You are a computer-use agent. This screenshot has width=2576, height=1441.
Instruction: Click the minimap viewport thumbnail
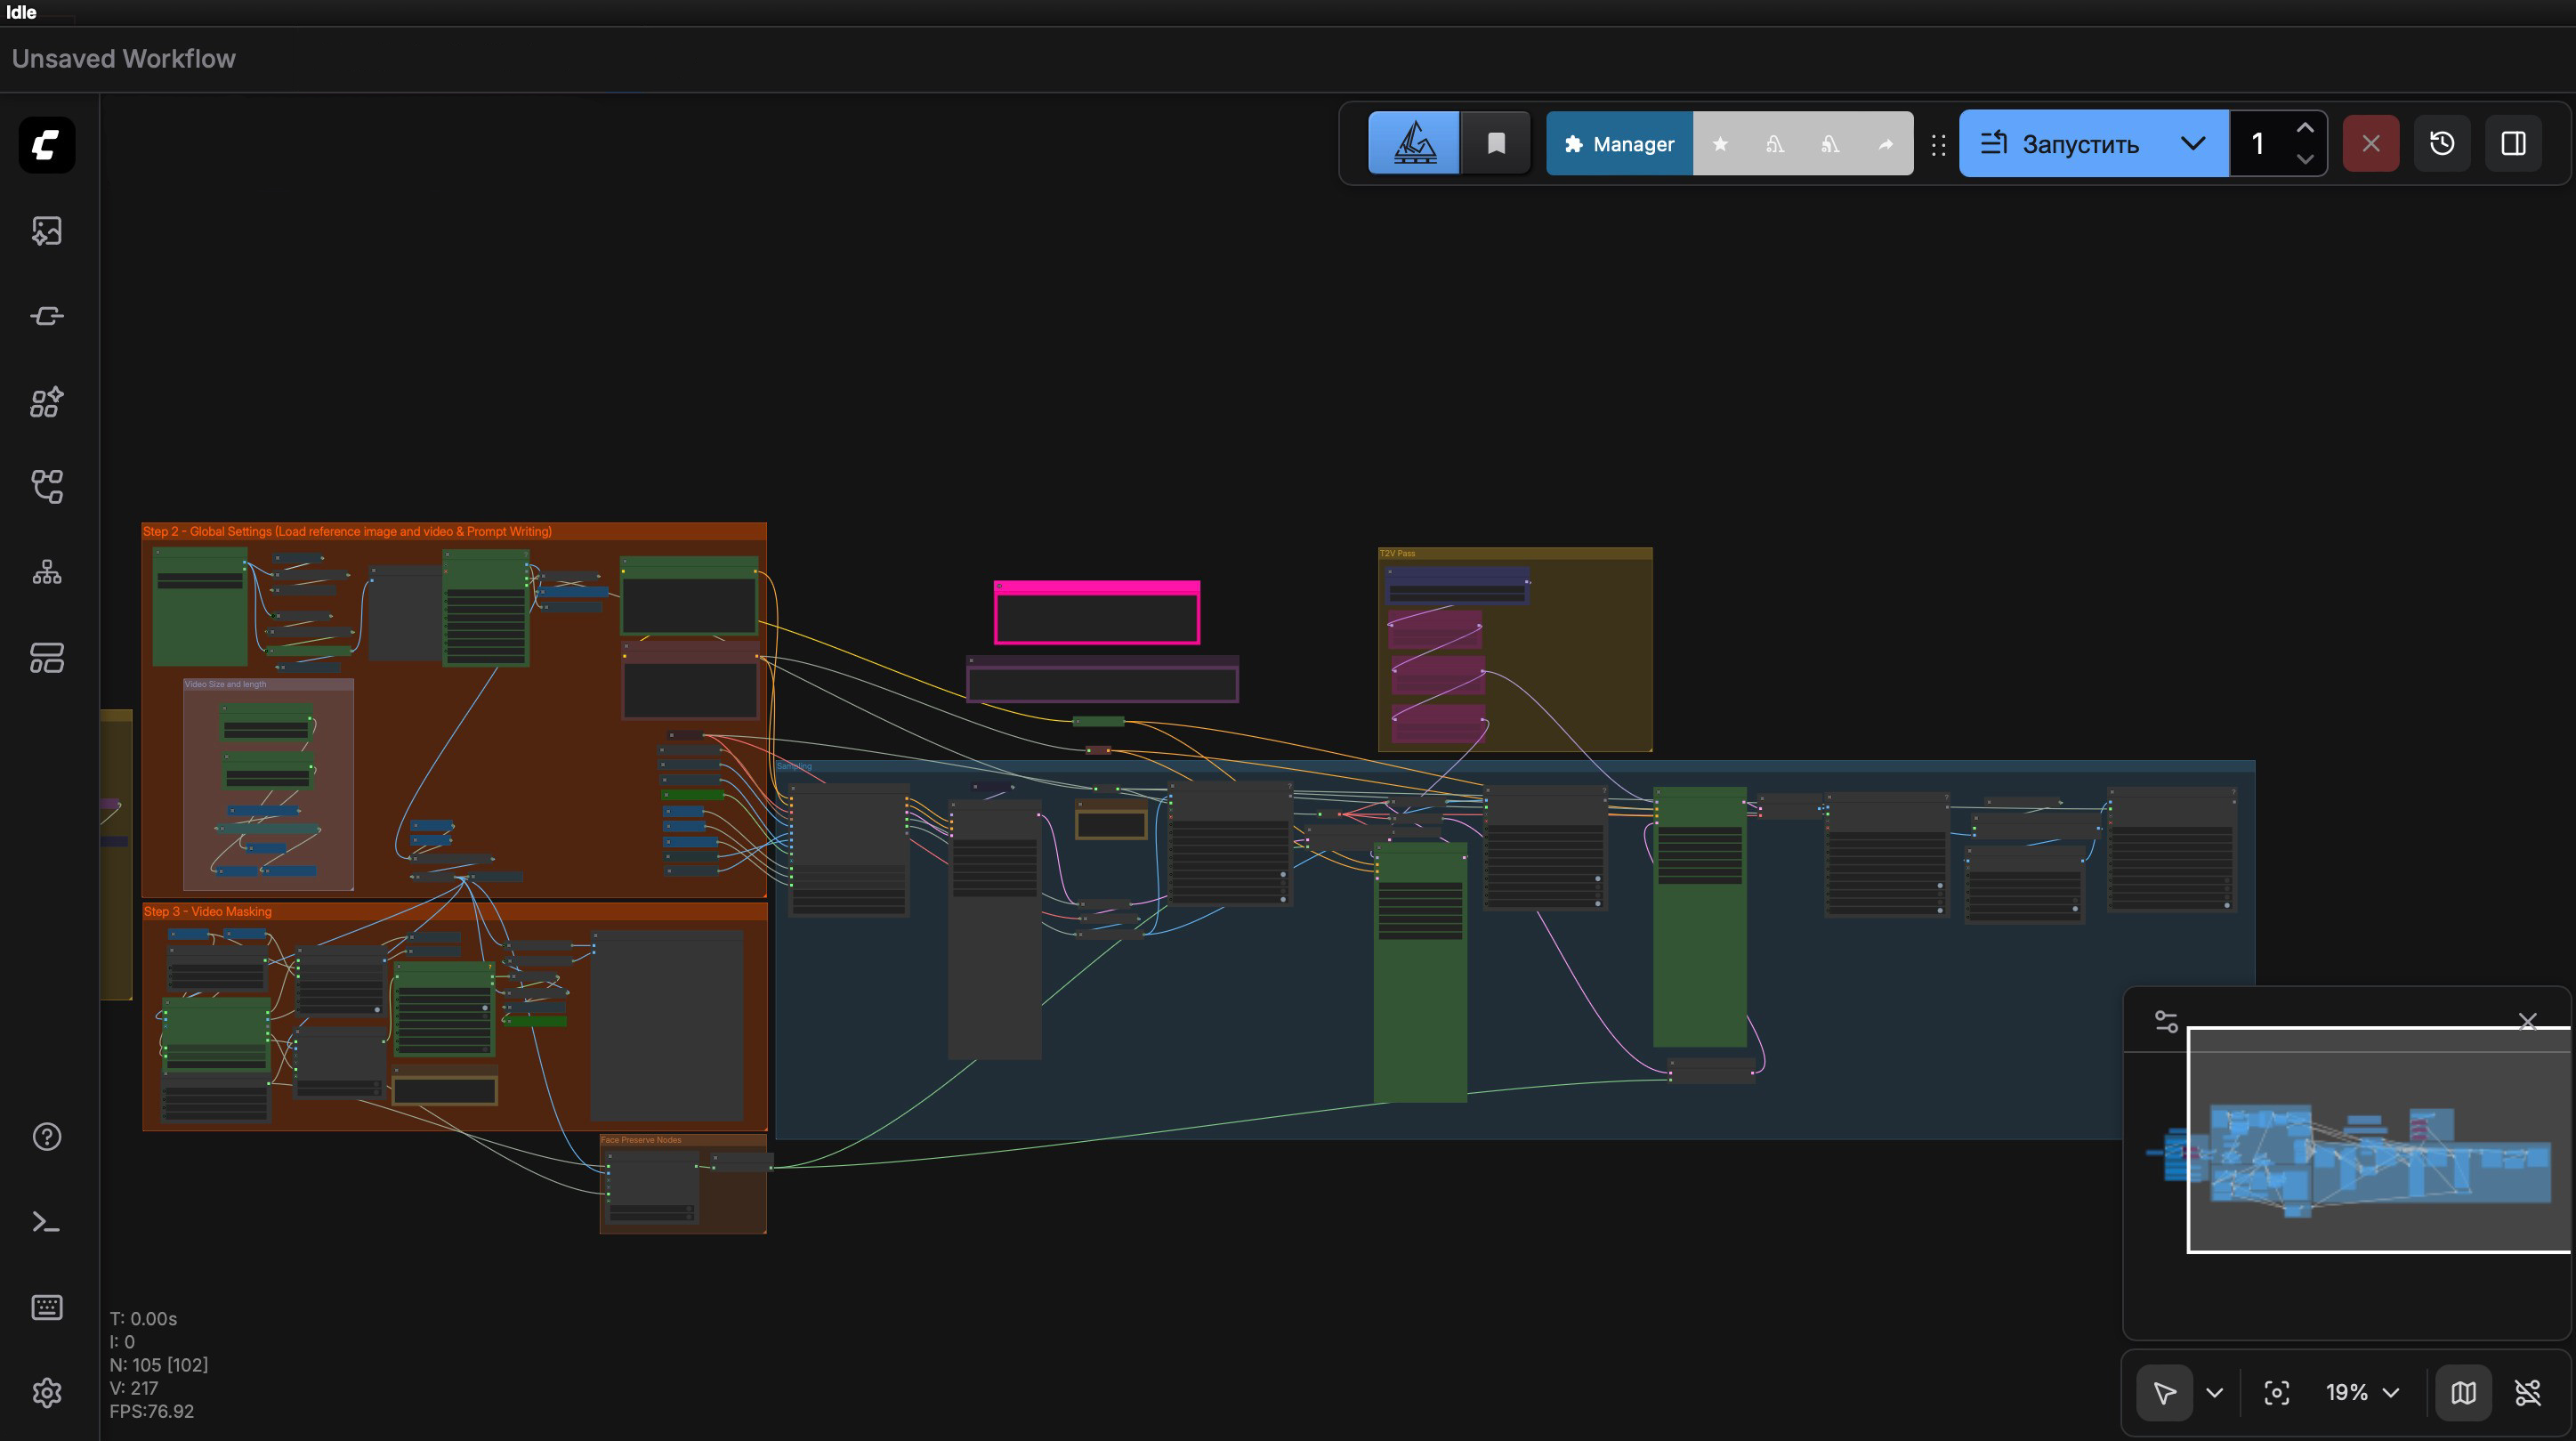2378,1140
